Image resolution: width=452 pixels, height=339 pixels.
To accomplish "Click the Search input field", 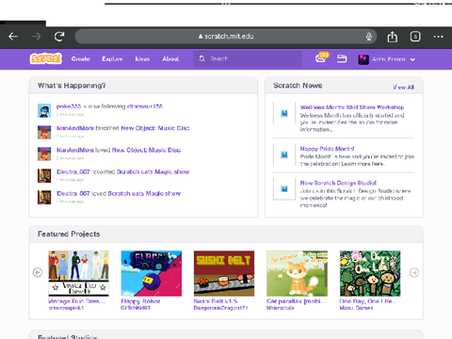I will point(248,58).
